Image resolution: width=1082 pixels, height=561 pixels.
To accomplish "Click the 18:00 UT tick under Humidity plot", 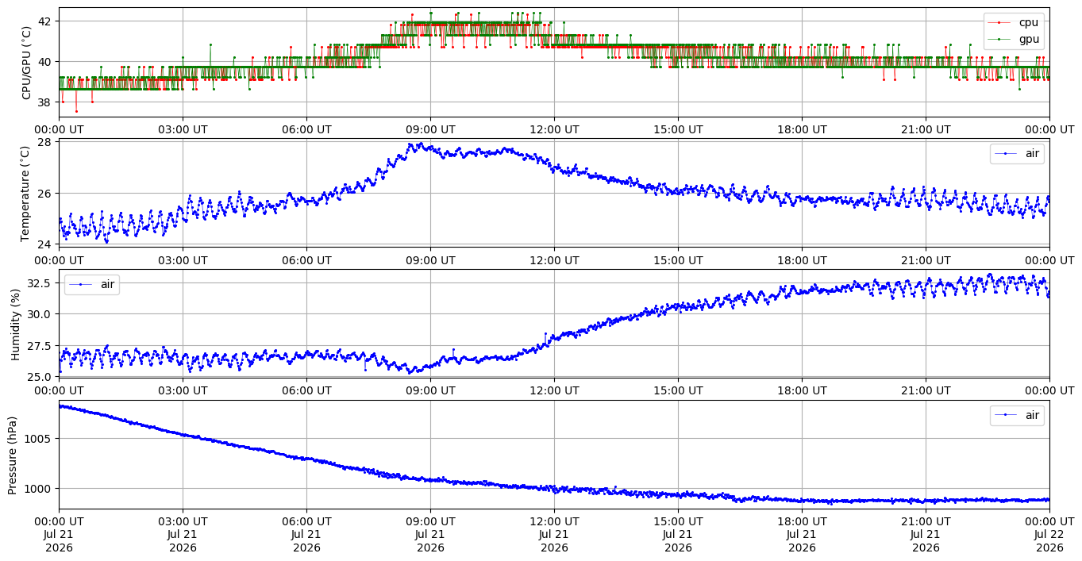I will tap(802, 390).
